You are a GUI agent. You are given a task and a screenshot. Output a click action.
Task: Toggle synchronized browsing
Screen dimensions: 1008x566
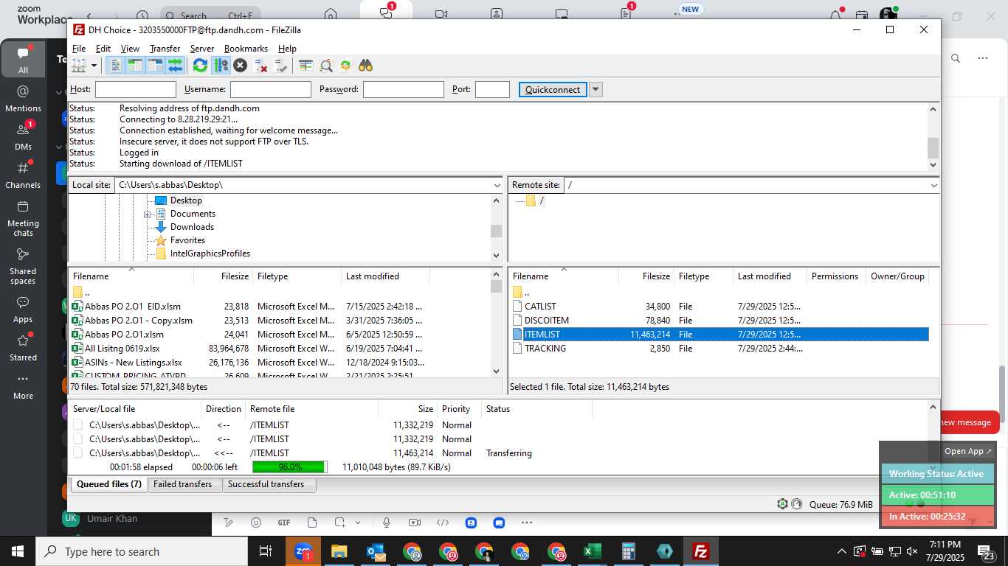345,66
